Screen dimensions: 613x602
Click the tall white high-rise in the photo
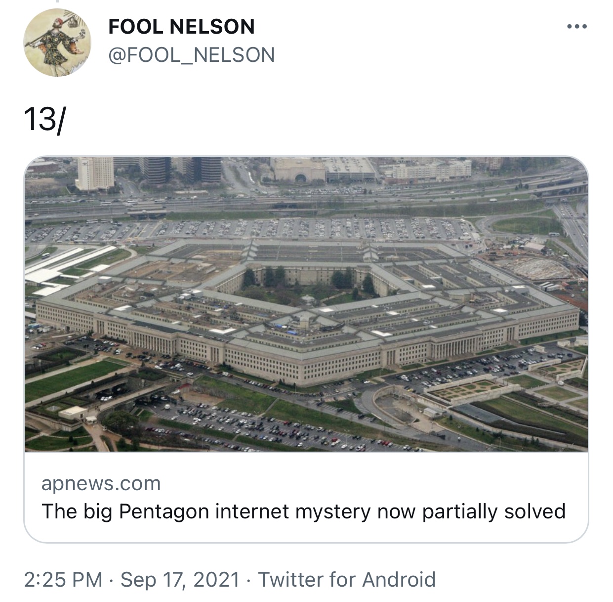click(x=94, y=173)
